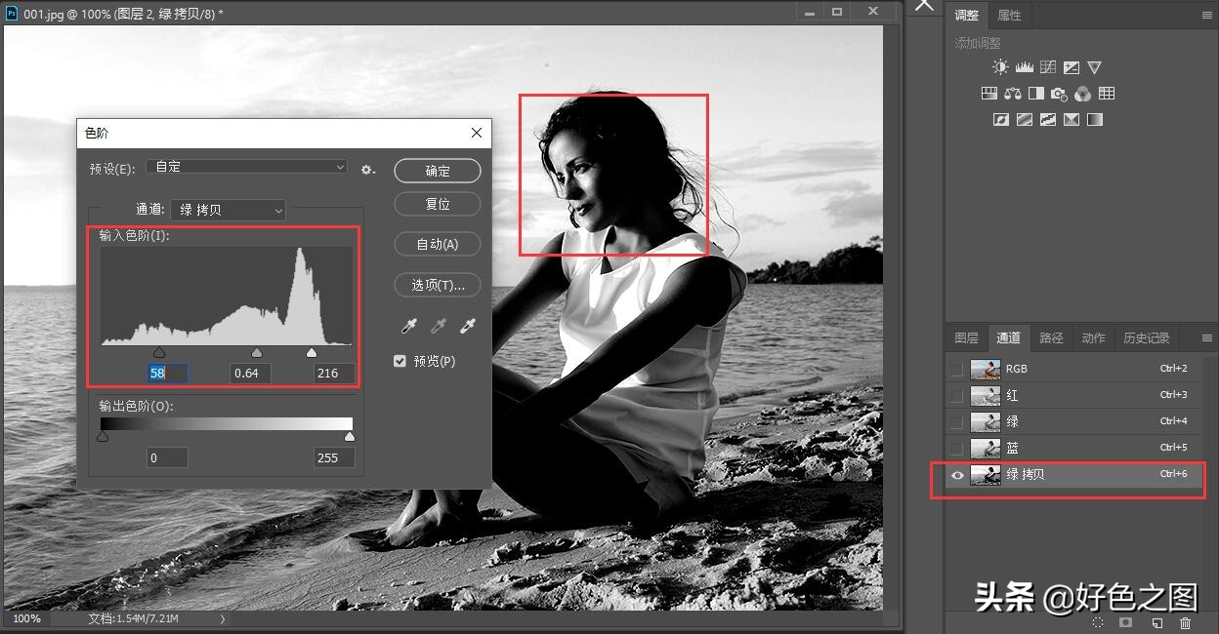Add a Curves adjustment
Screen dimensions: 1219x634
1048,67
